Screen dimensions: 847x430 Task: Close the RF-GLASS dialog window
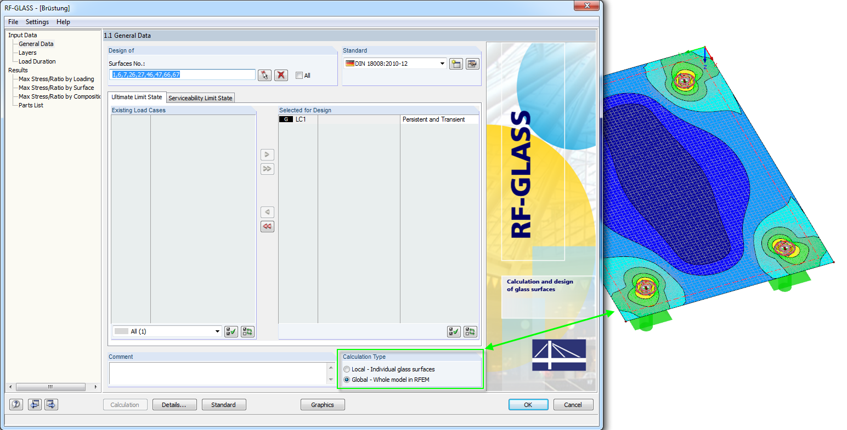[x=586, y=5]
